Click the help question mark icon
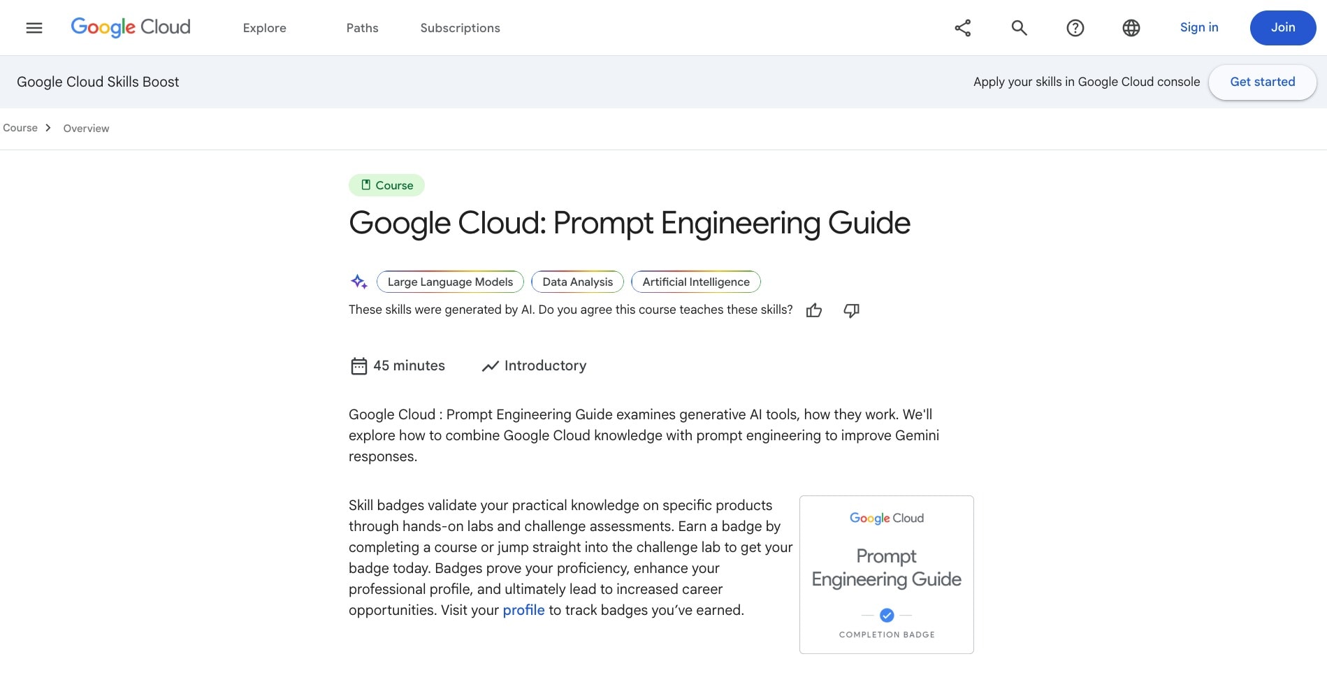Image resolution: width=1327 pixels, height=675 pixels. 1075,28
